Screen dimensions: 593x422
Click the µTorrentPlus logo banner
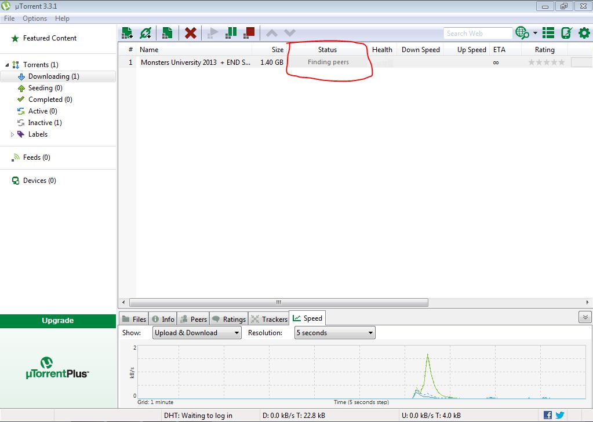57,368
